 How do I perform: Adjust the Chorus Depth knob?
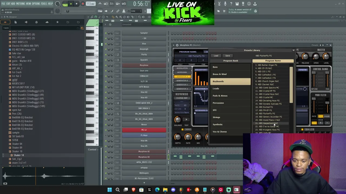[x=178, y=137]
